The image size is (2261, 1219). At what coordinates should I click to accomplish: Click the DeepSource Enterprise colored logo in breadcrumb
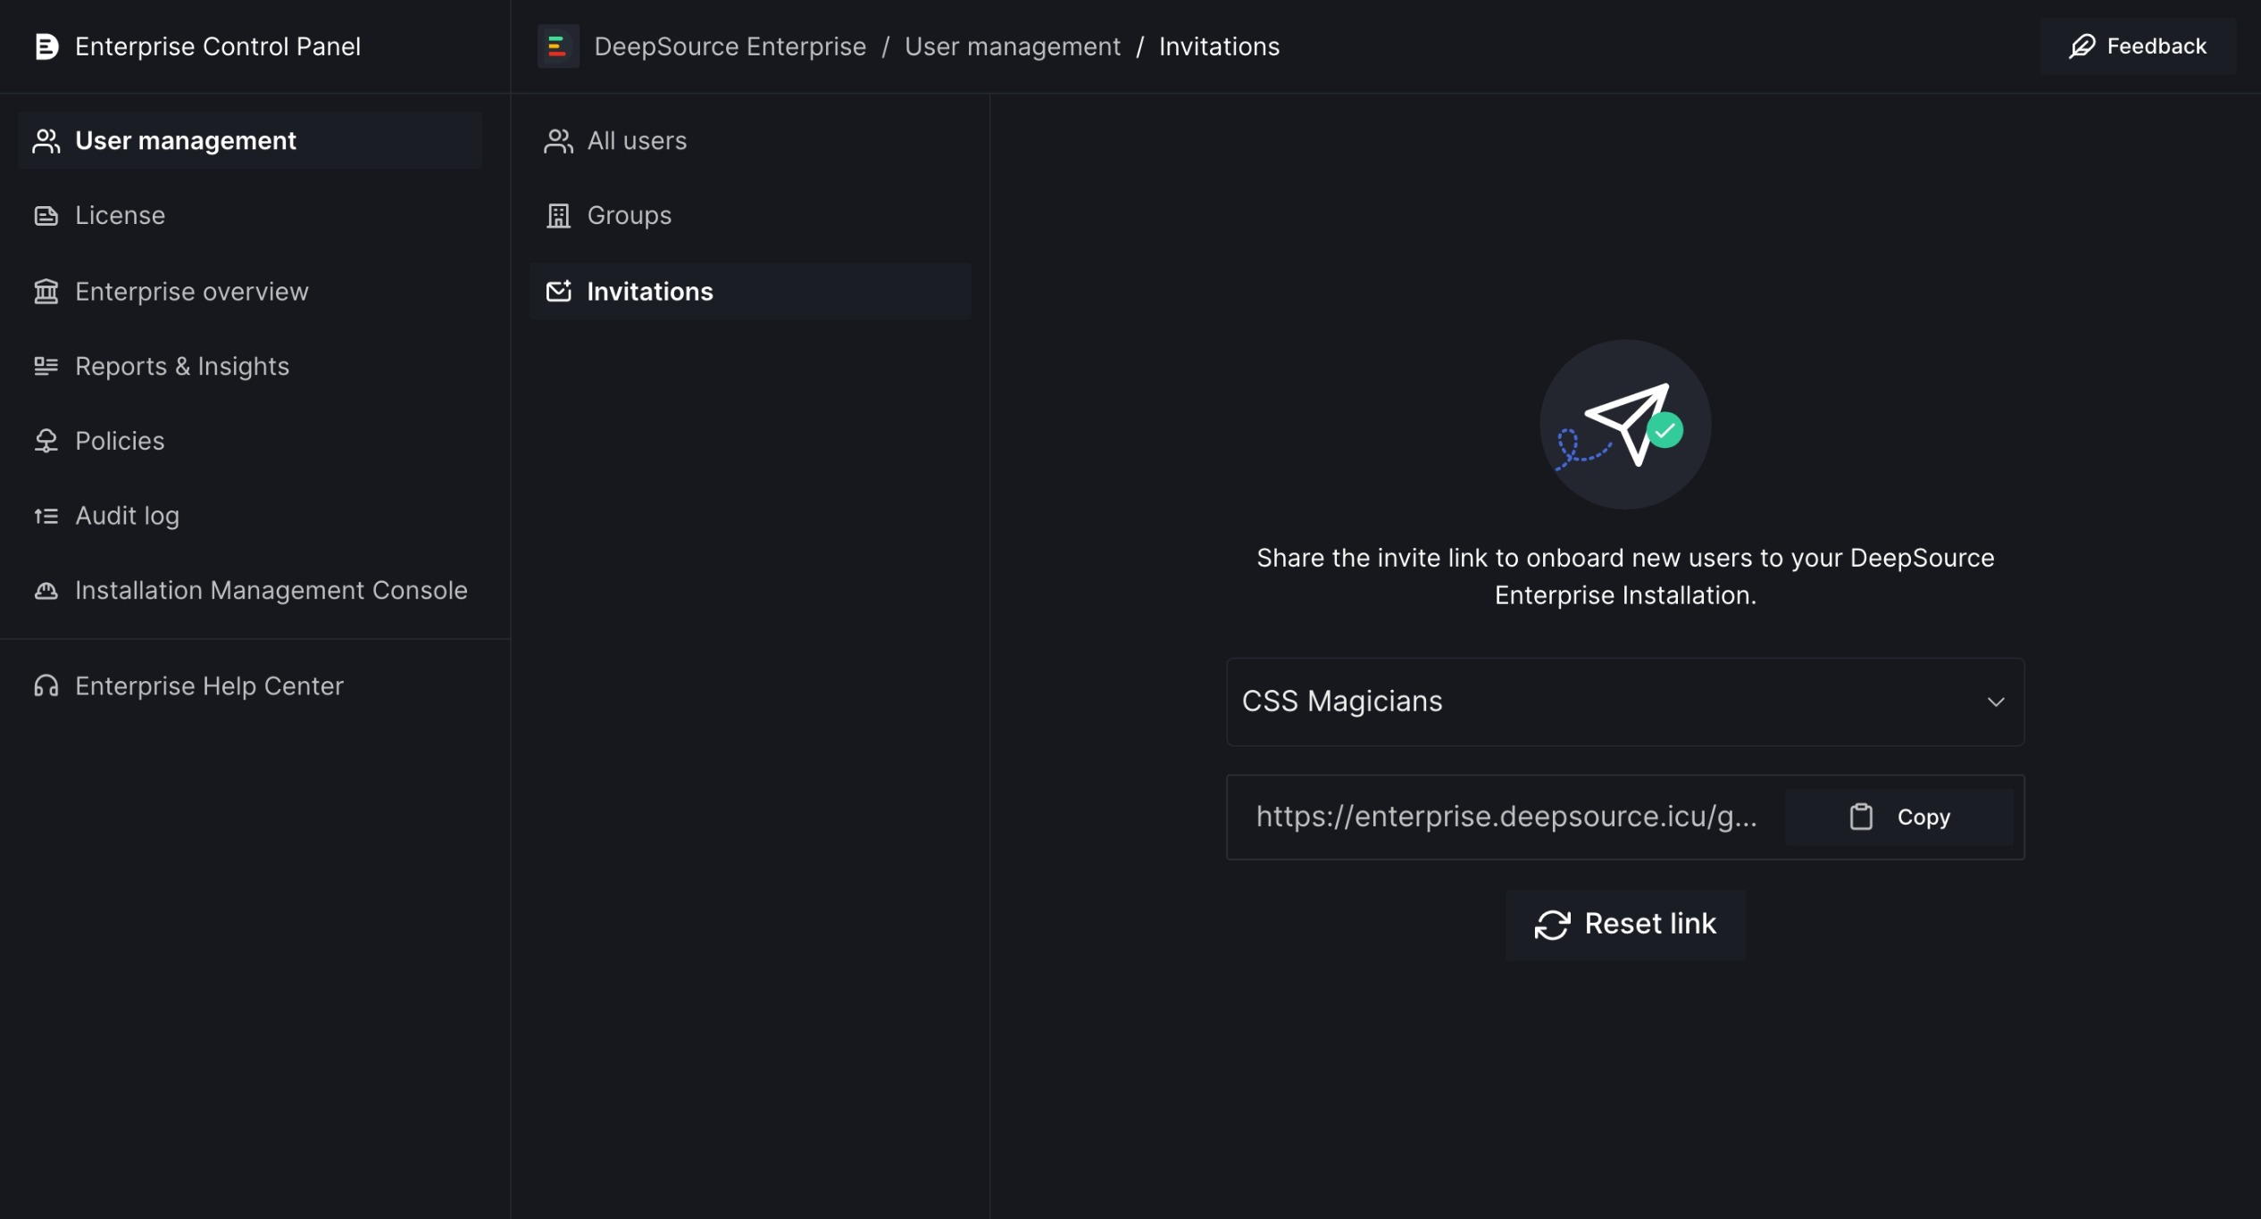tap(558, 46)
